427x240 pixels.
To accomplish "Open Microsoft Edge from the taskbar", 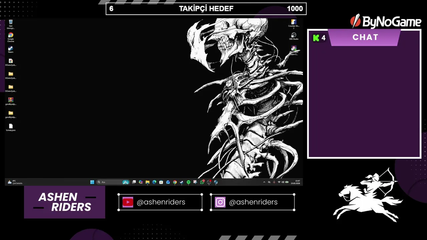I will click(154, 182).
